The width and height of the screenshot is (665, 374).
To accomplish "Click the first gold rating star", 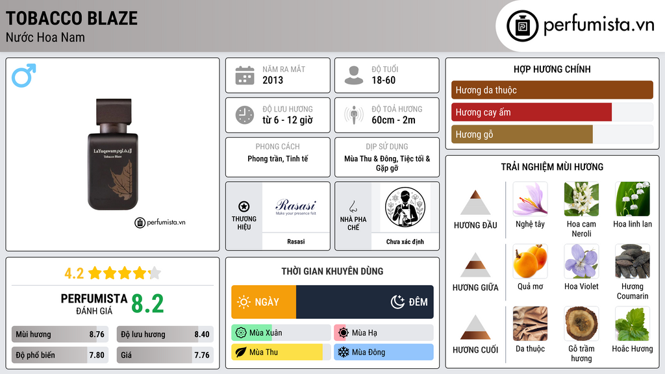I will click(95, 273).
